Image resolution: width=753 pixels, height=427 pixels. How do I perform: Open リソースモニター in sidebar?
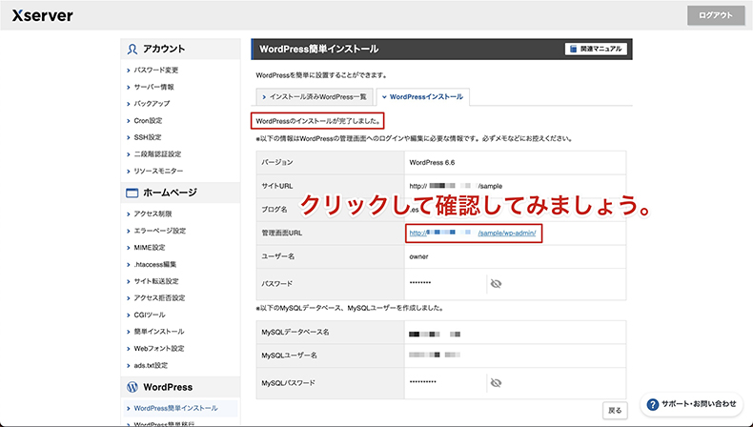[158, 171]
